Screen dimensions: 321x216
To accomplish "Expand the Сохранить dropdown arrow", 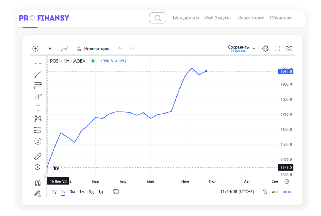I will pos(254,49).
